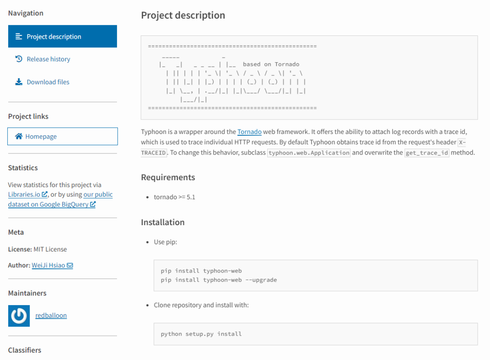Go to Download files tab
Viewport: 490px width, 360px height.
pos(48,82)
